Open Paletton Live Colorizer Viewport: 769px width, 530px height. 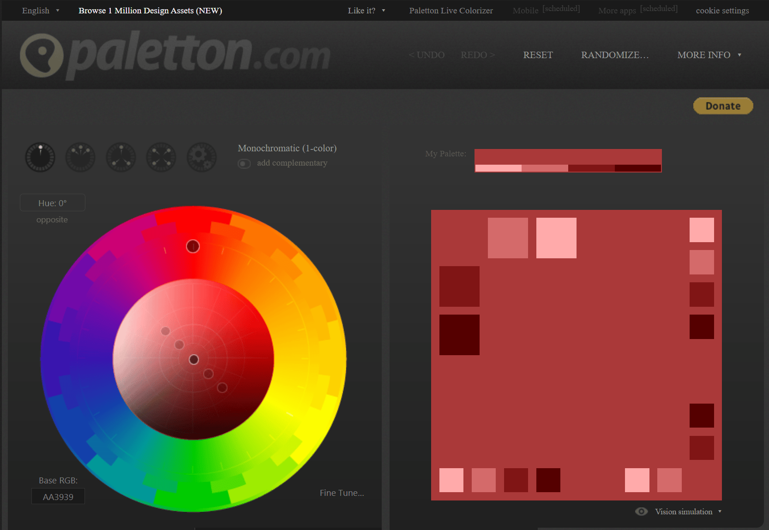(x=451, y=11)
